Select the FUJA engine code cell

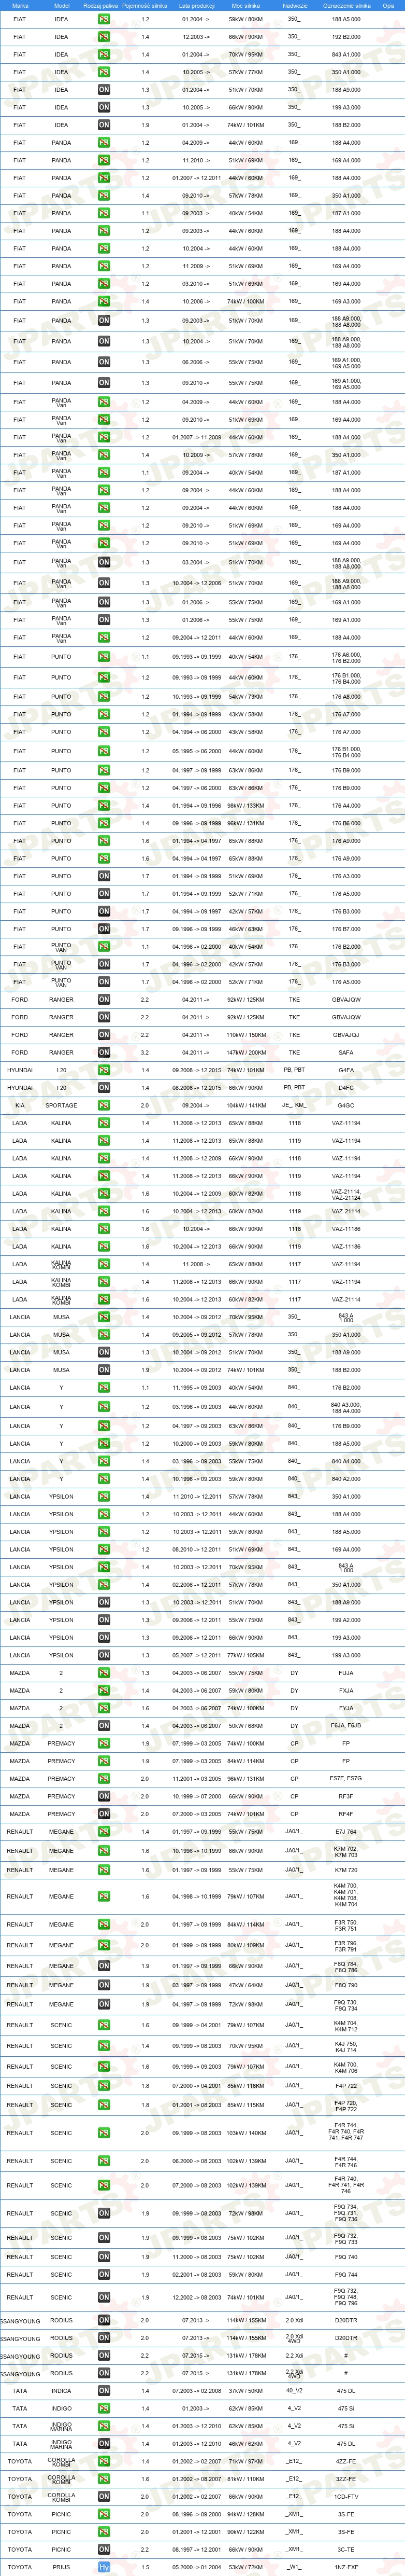(346, 1673)
